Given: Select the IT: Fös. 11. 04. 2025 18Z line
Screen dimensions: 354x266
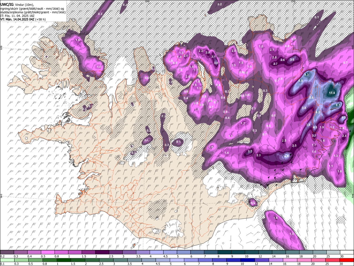Looking at the screenshot, I should click(17, 16).
